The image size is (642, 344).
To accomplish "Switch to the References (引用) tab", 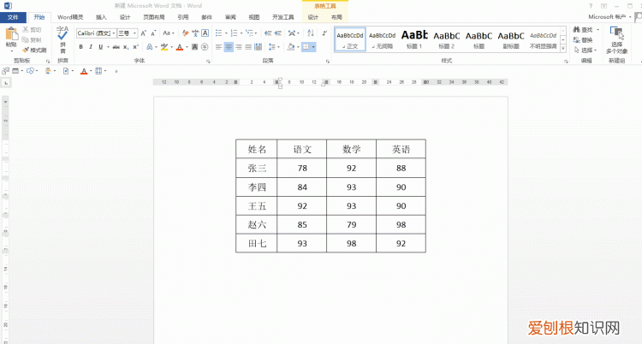I will 183,17.
